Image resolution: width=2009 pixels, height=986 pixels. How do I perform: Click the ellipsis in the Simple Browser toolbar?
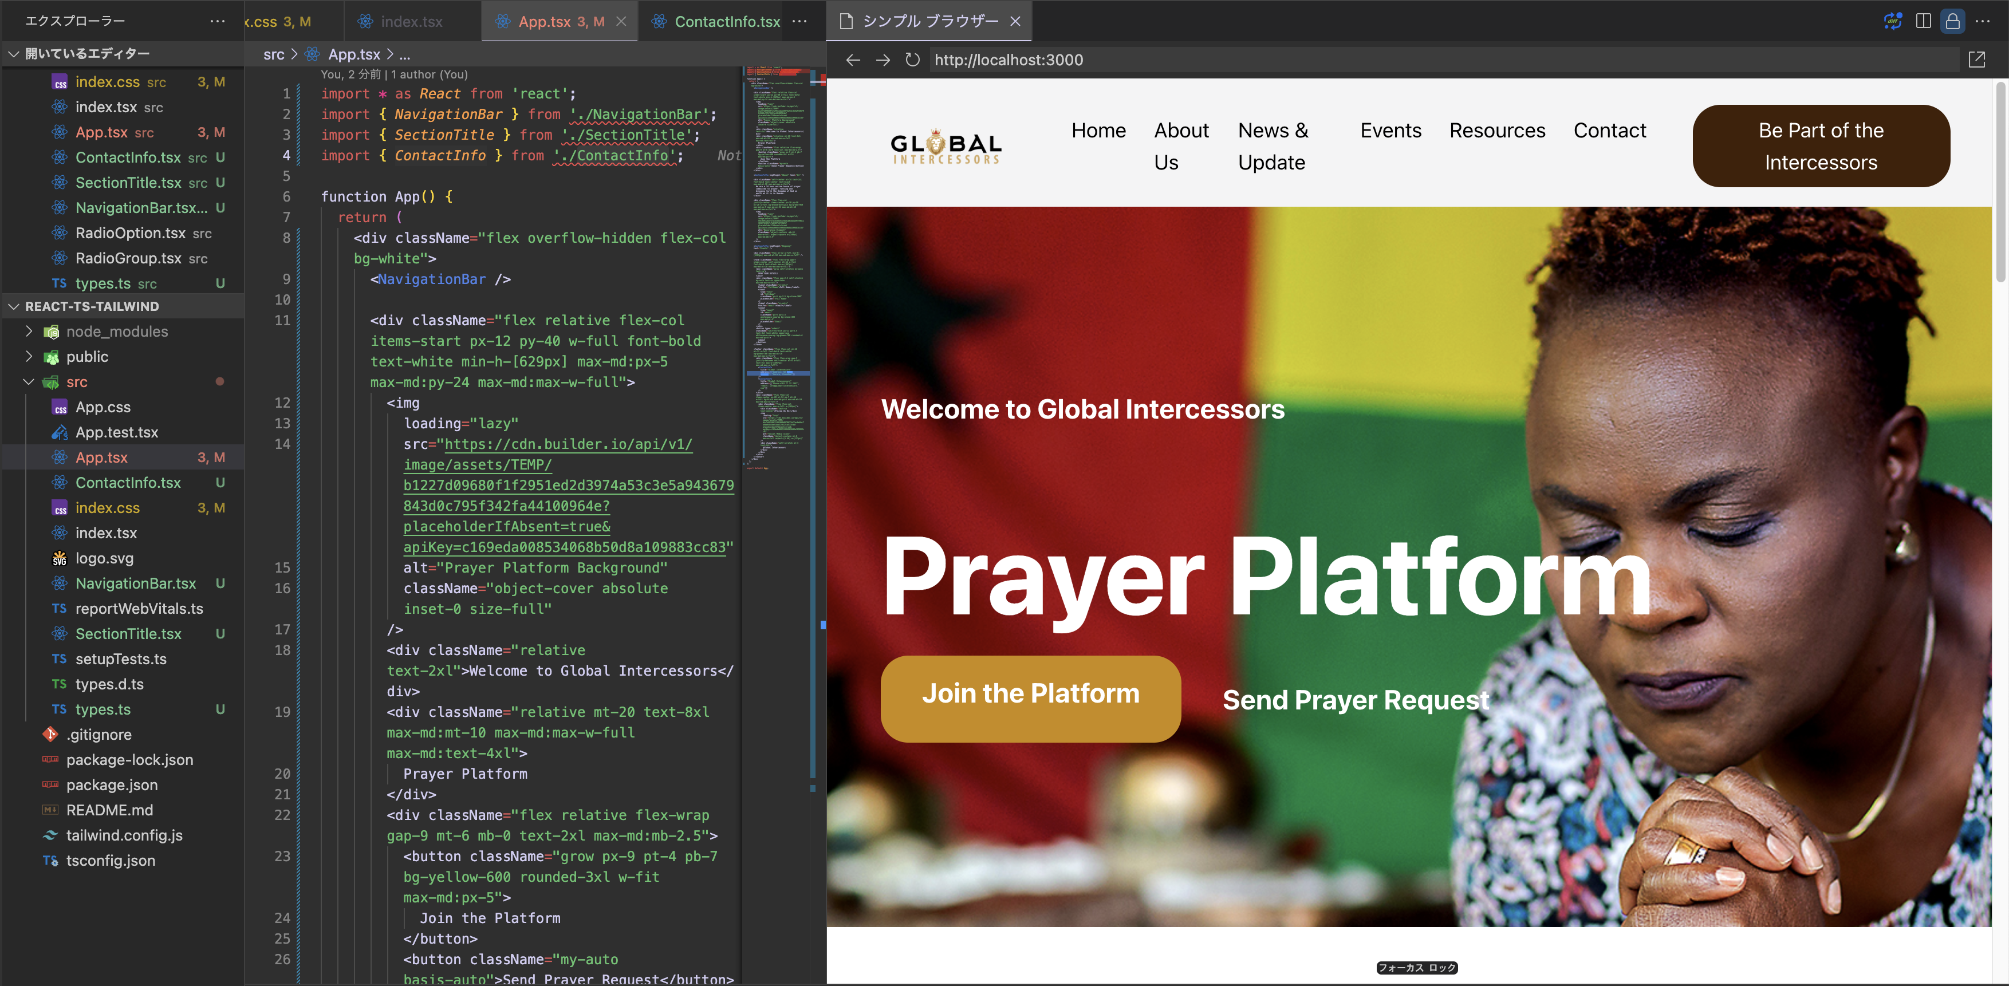coord(1984,21)
